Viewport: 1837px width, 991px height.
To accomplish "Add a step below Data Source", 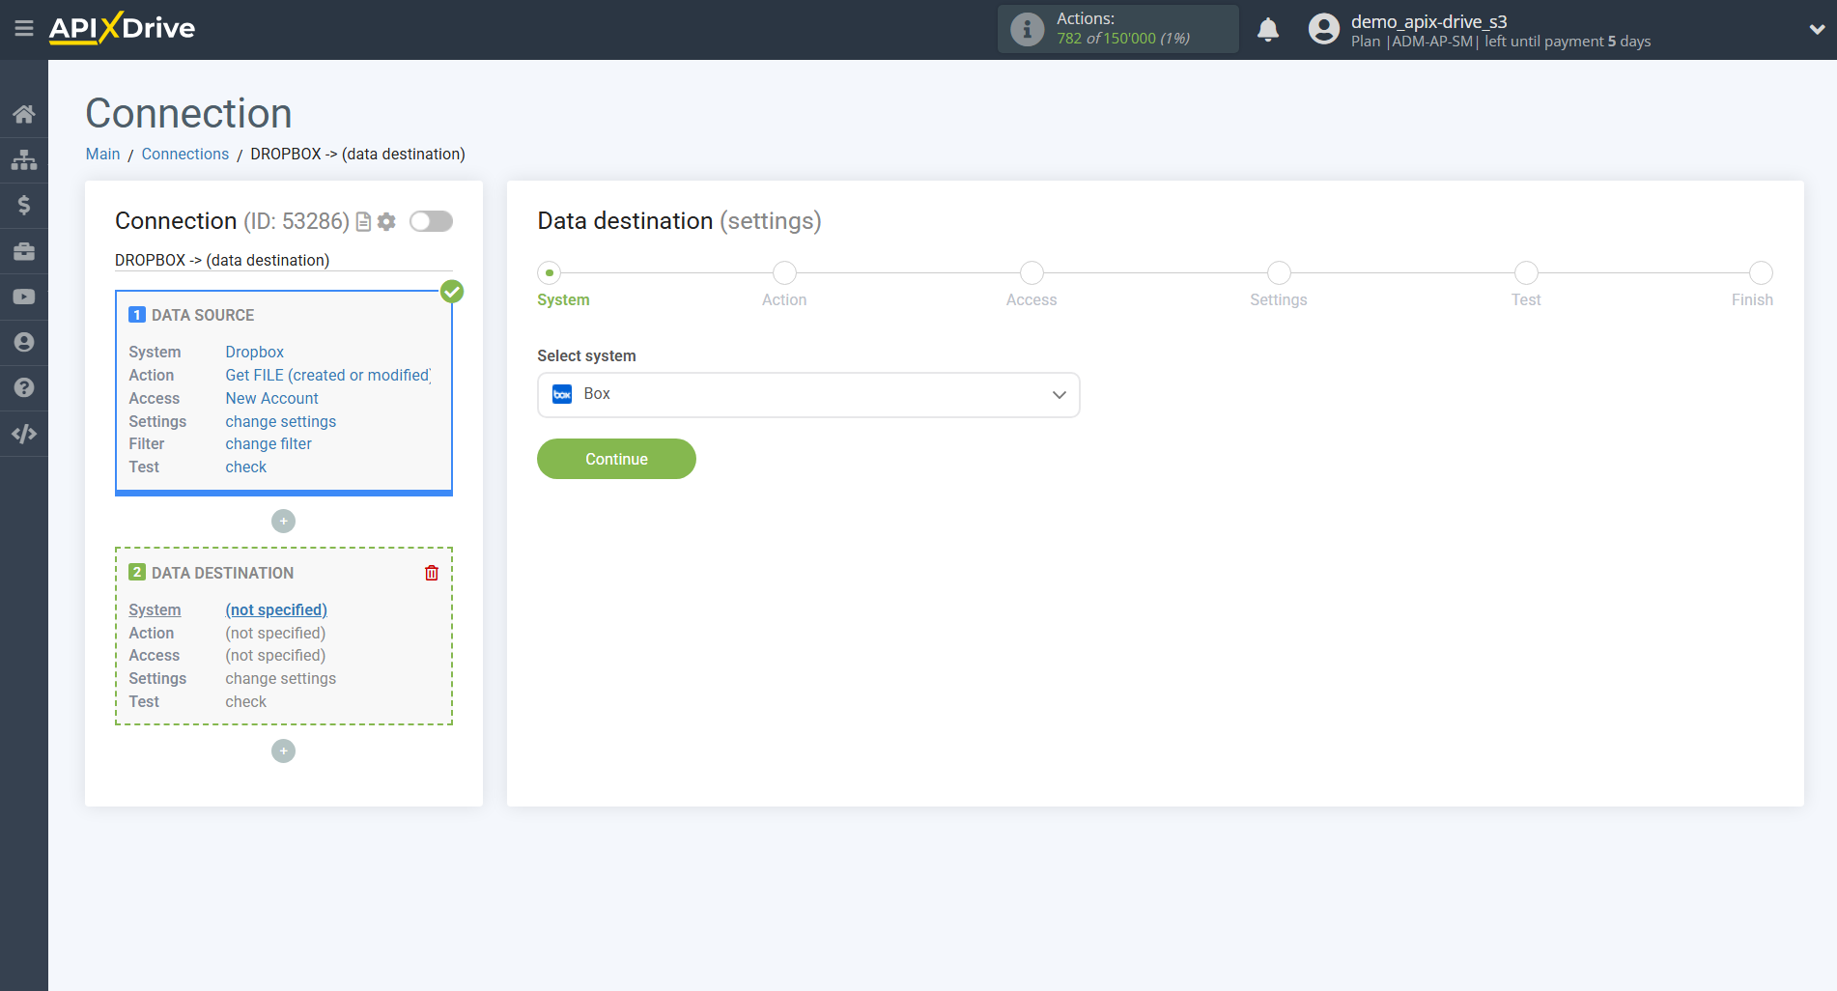I will 283,521.
